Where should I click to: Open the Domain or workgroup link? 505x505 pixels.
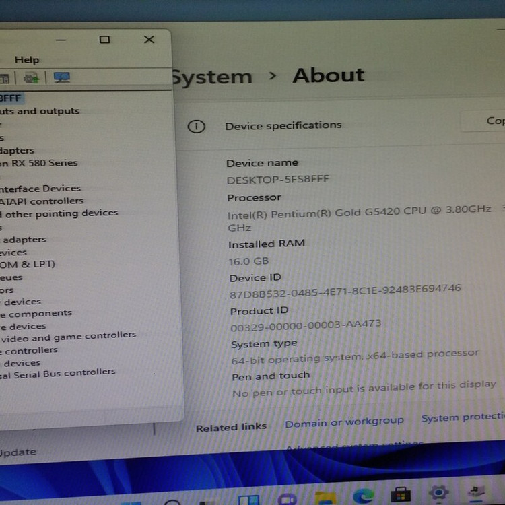coord(344,422)
